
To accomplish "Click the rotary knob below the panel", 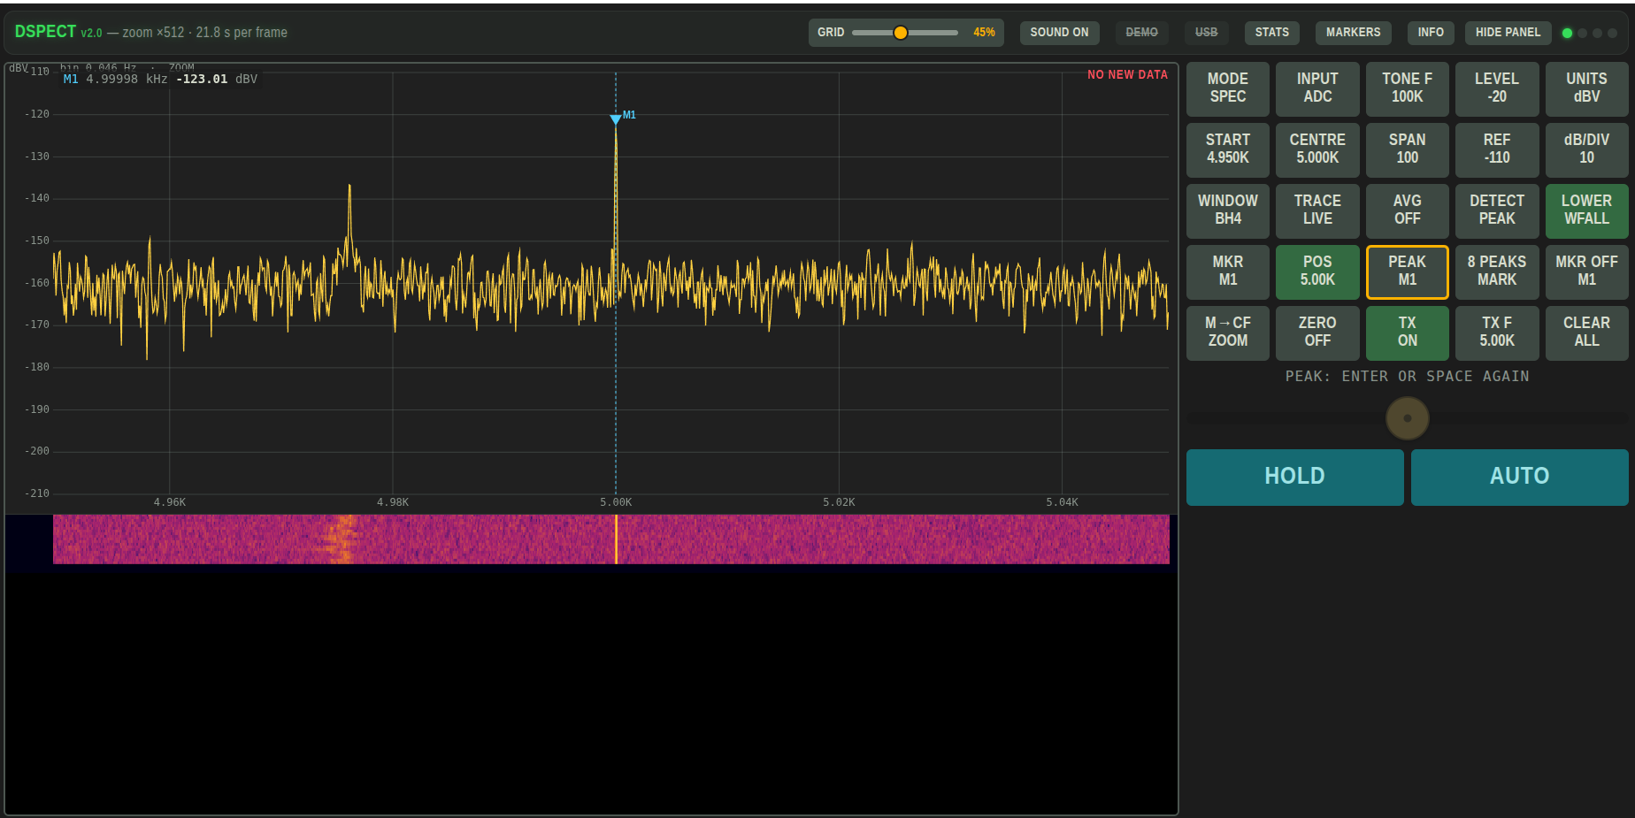I will point(1408,418).
